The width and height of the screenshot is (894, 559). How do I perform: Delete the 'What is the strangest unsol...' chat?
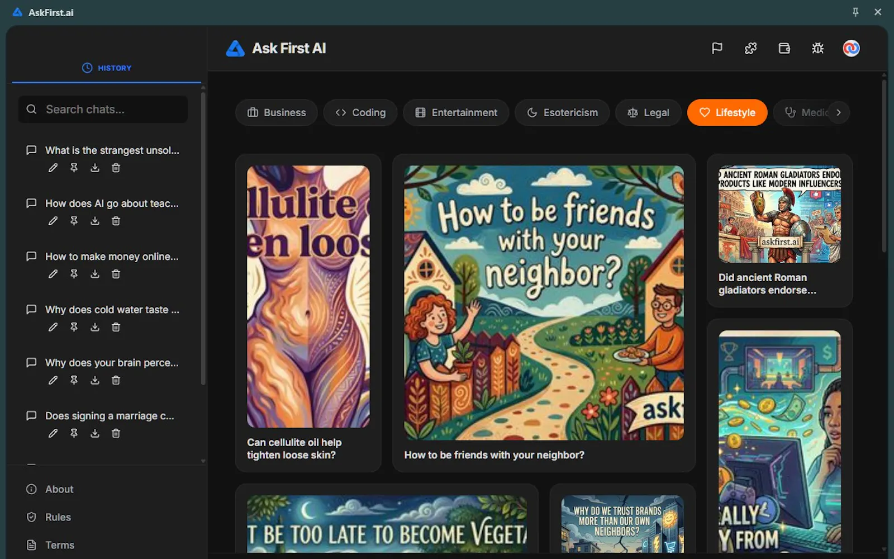pyautogui.click(x=116, y=168)
